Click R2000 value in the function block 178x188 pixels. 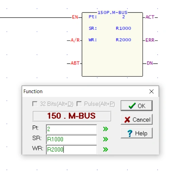click(123, 40)
